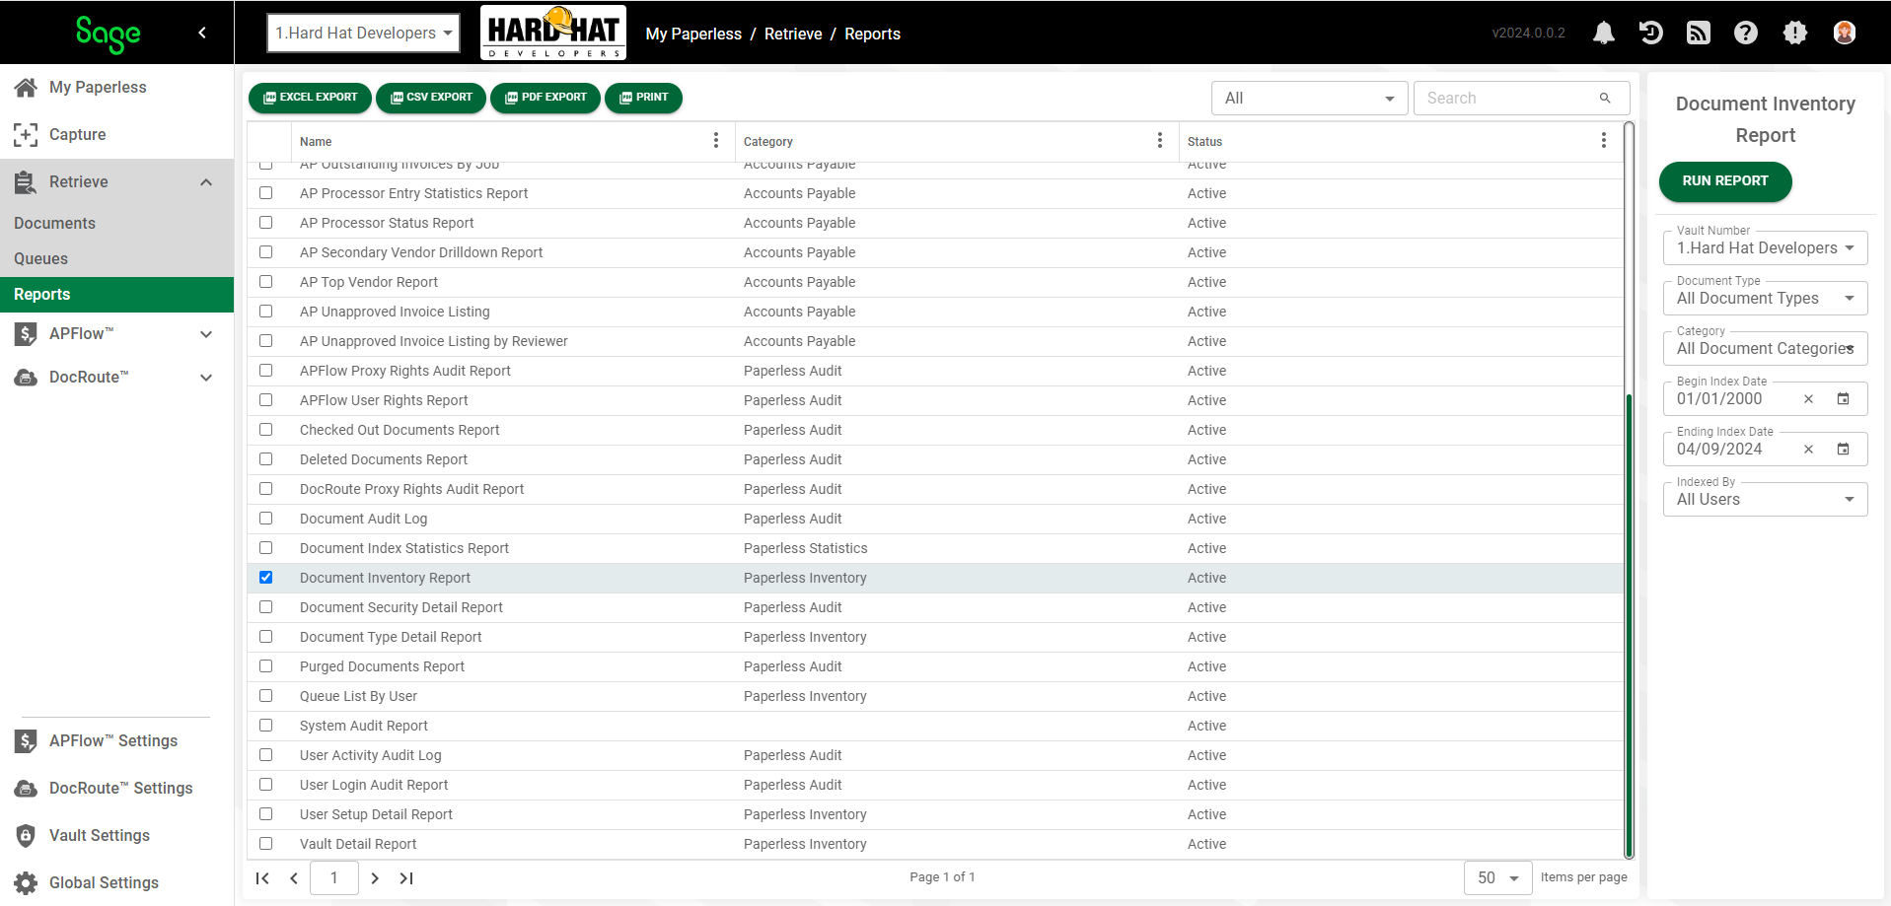The height and width of the screenshot is (906, 1891).
Task: Open Queues in sidebar
Action: tap(40, 258)
